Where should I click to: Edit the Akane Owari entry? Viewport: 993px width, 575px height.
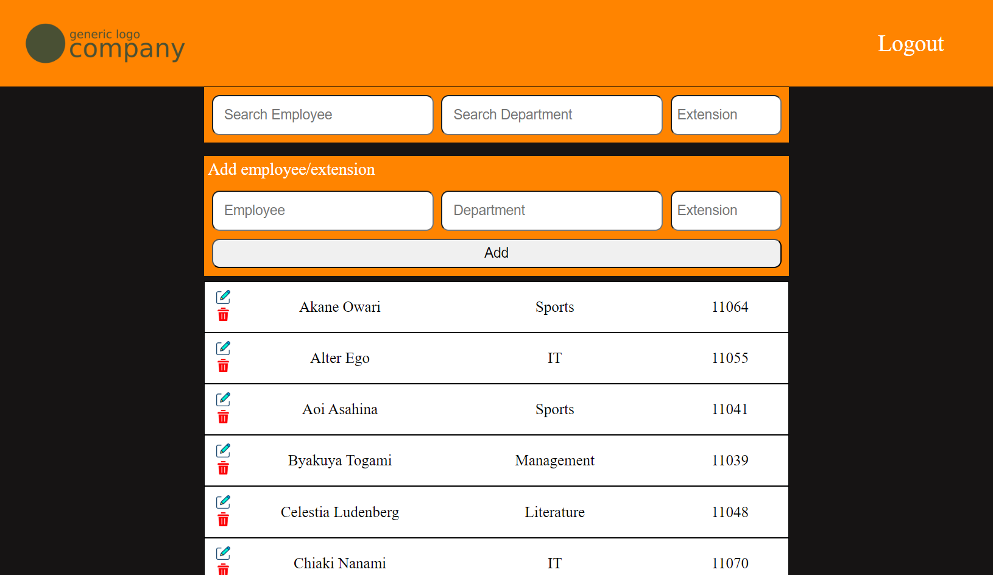click(x=223, y=297)
